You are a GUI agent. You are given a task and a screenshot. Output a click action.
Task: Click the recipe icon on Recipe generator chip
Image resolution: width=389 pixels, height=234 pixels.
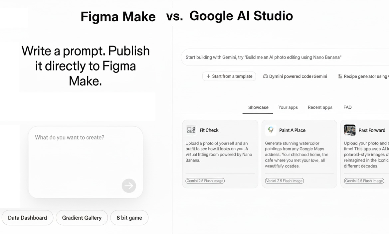point(340,76)
